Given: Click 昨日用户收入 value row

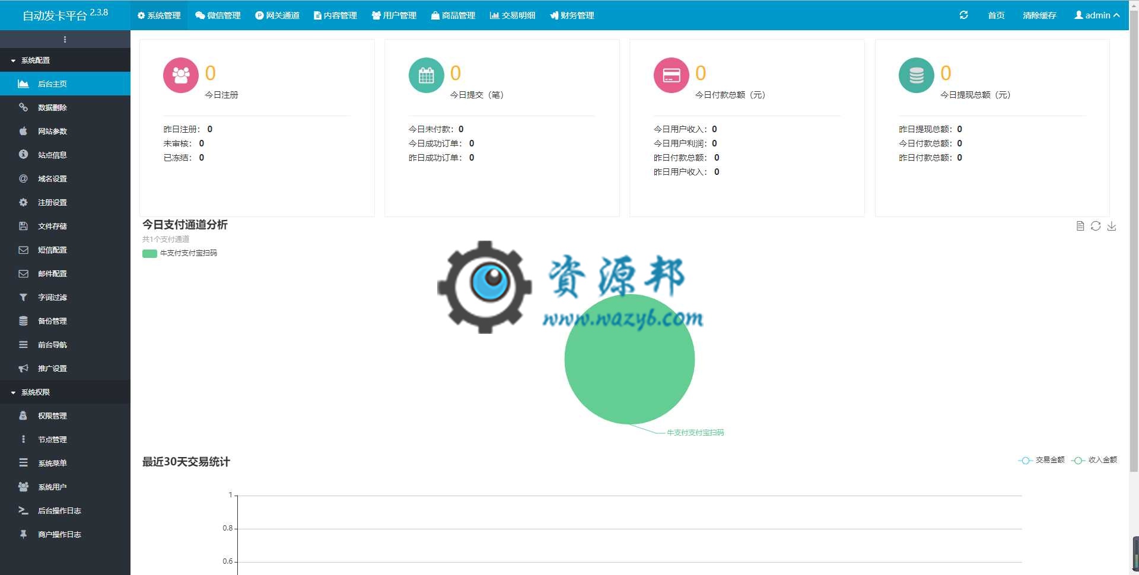Looking at the screenshot, I should (x=686, y=172).
